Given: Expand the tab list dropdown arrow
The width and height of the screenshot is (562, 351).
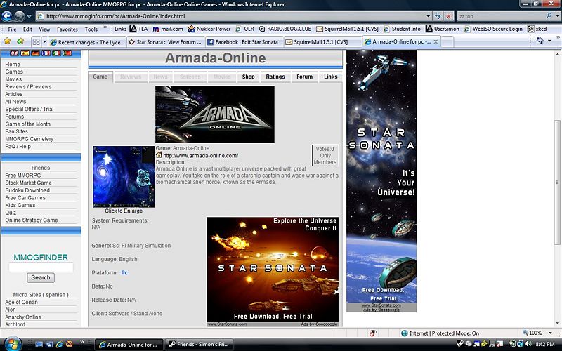Looking at the screenshot, I should click(46, 41).
